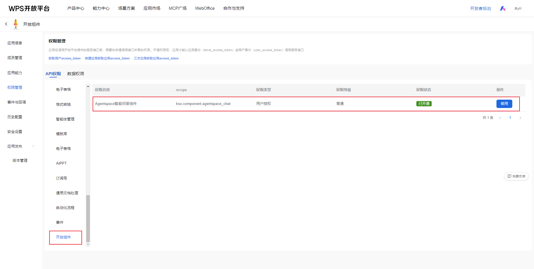Go to the next page arrow
The width and height of the screenshot is (534, 269).
point(520,118)
